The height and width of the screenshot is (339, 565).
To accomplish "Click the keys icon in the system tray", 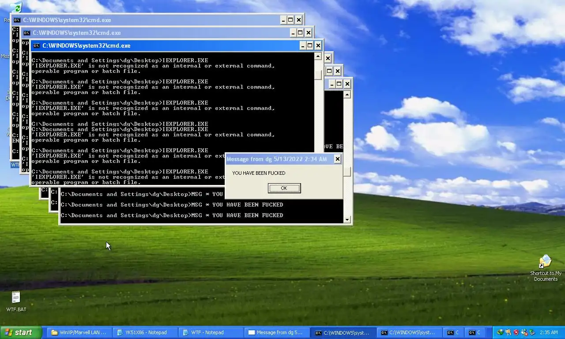I will point(508,332).
